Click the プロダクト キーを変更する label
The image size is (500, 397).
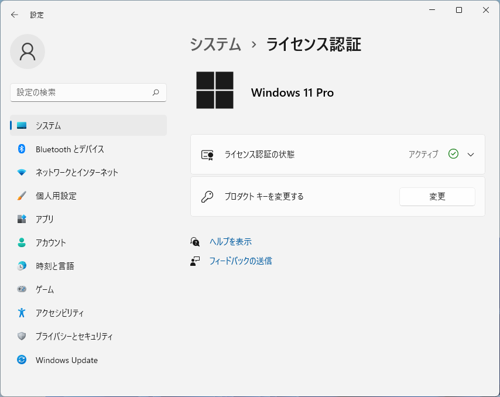pyautogui.click(x=264, y=196)
